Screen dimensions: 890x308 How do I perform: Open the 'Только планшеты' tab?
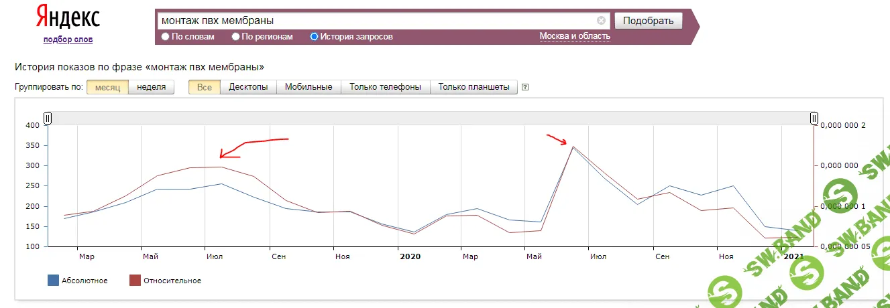point(474,87)
